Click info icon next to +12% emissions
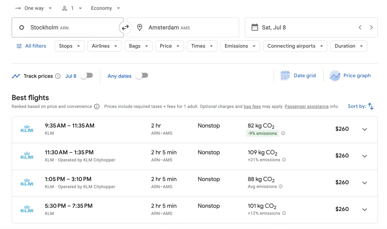The width and height of the screenshot is (387, 229). [284, 213]
